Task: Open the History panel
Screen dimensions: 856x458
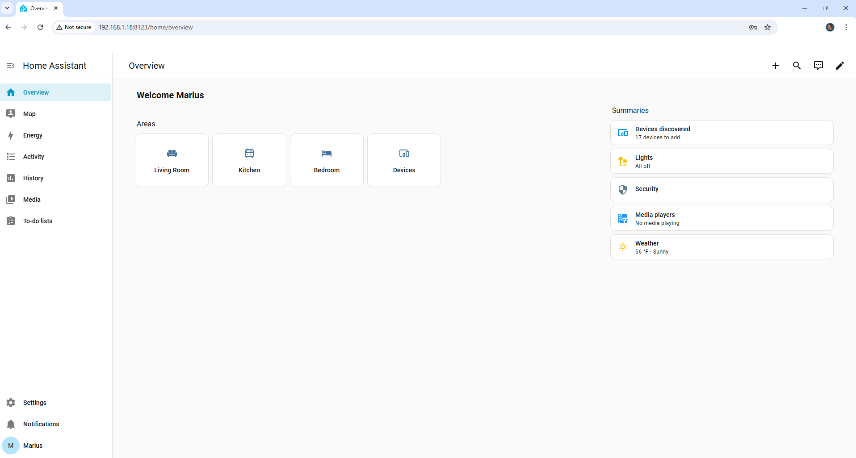Action: (33, 178)
